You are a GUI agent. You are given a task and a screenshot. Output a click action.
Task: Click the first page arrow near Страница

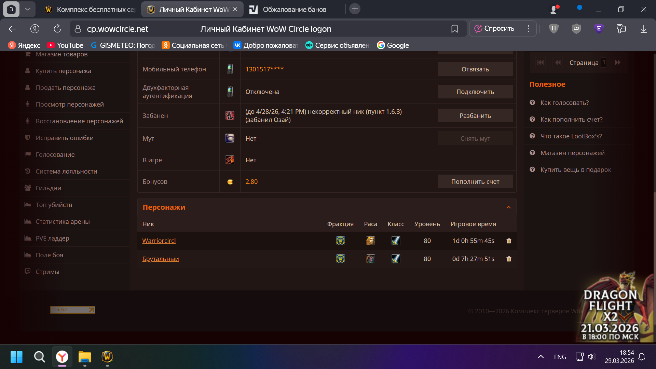540,63
